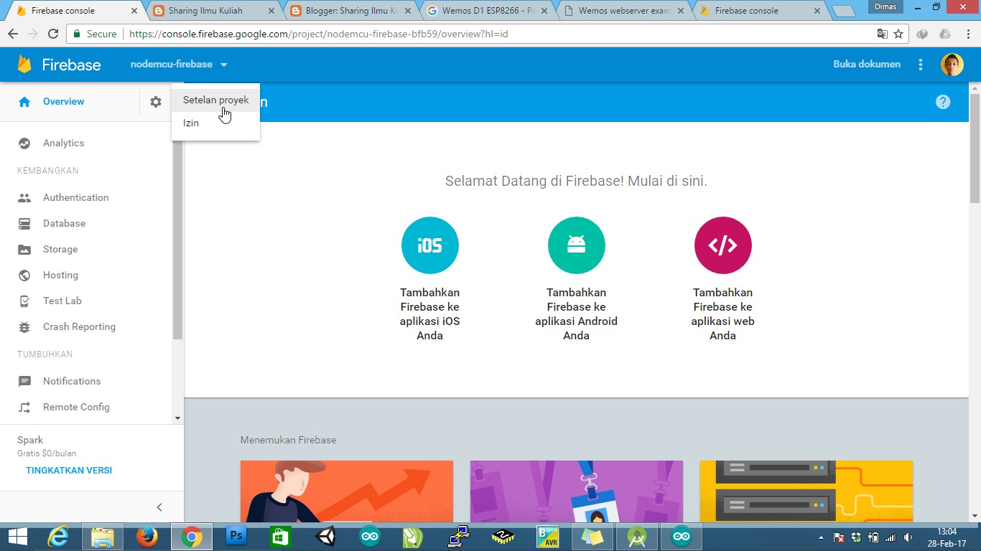Screen dimensions: 981x551
Task: Show hidden system tray icons arrow
Action: coord(822,537)
